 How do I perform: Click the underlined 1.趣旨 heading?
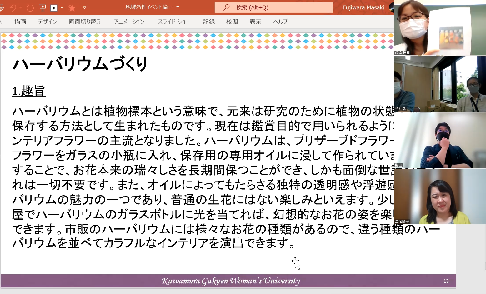coord(28,91)
